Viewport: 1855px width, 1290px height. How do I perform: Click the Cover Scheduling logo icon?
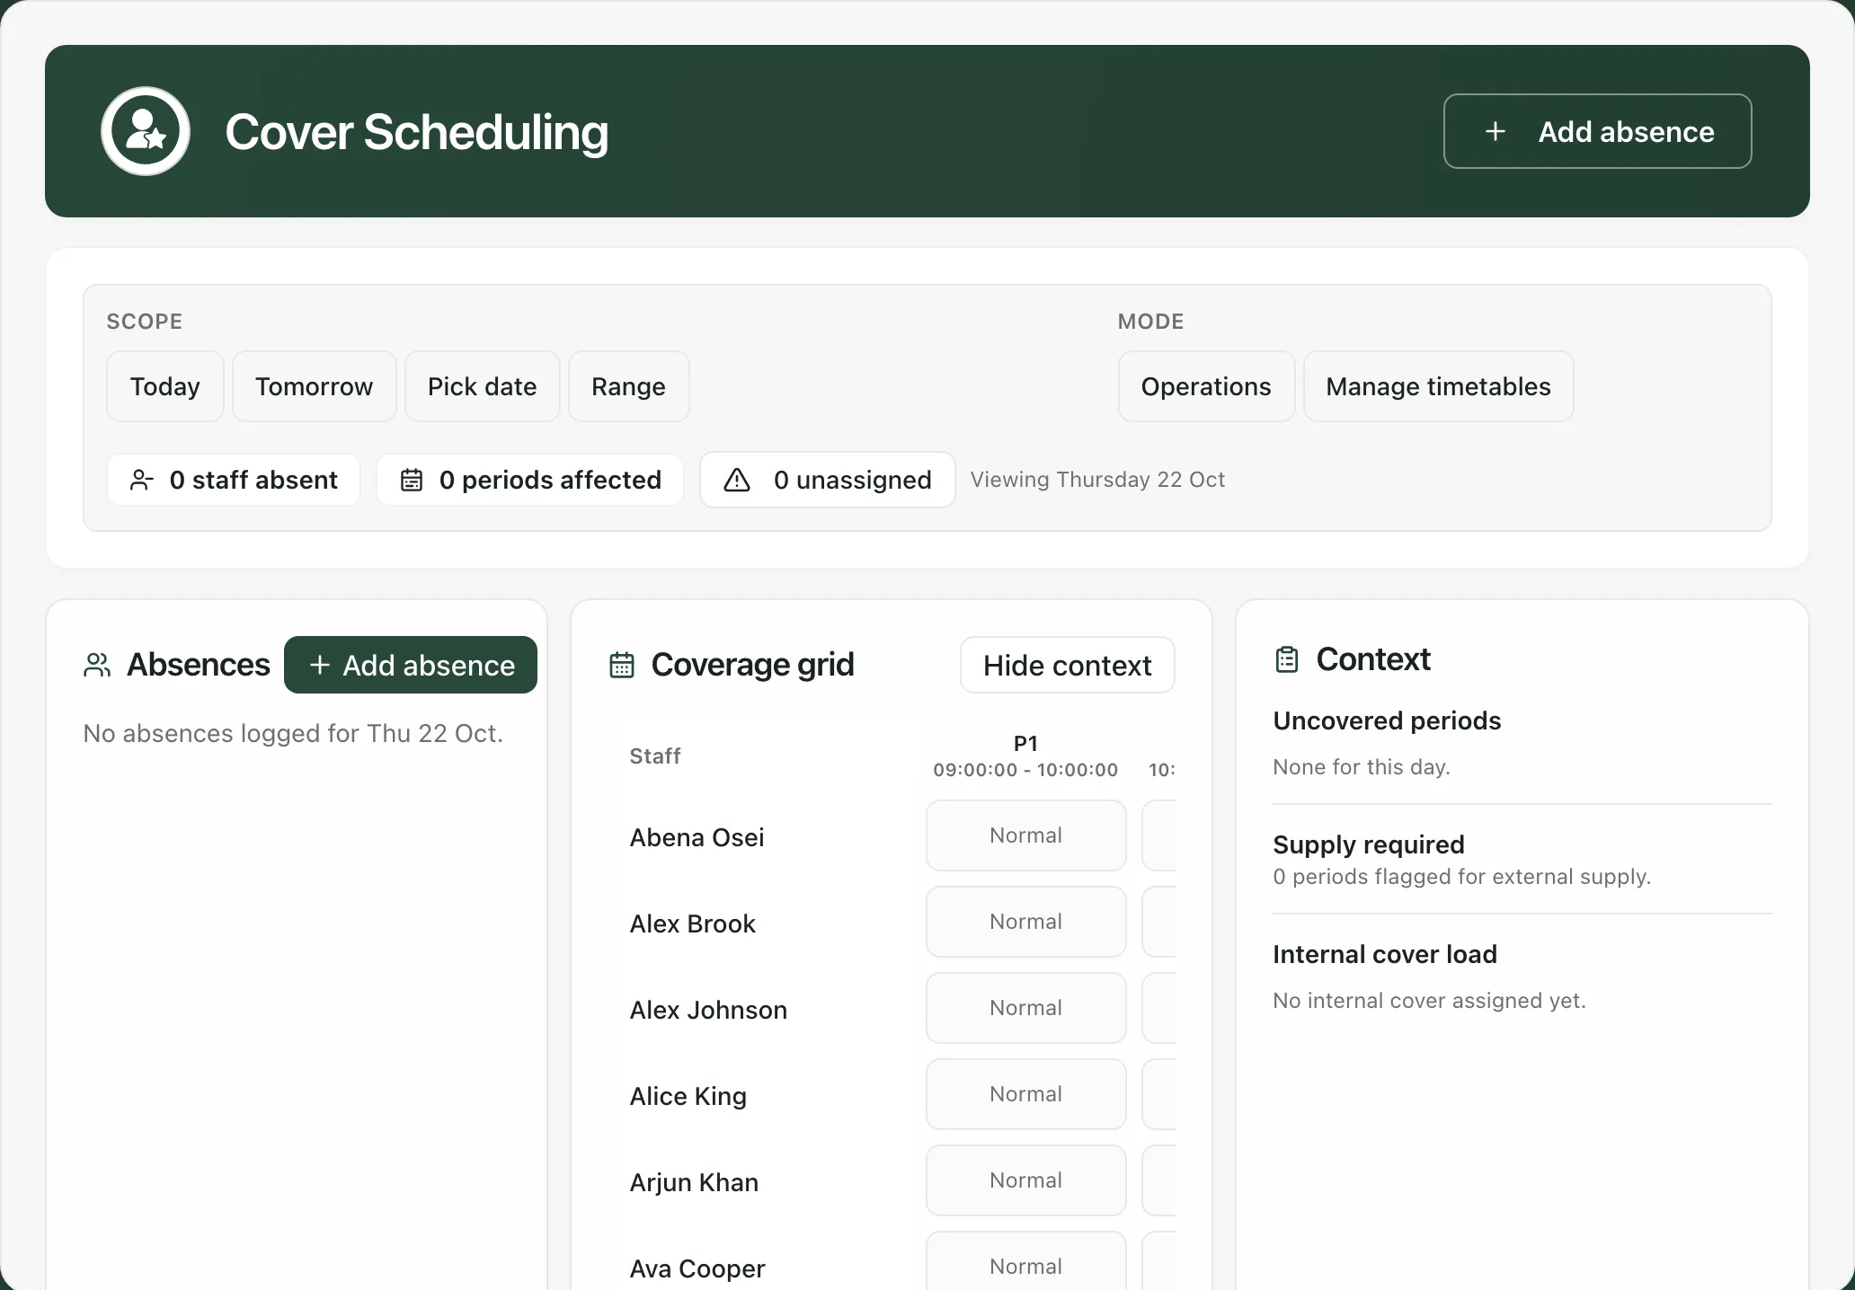145,131
